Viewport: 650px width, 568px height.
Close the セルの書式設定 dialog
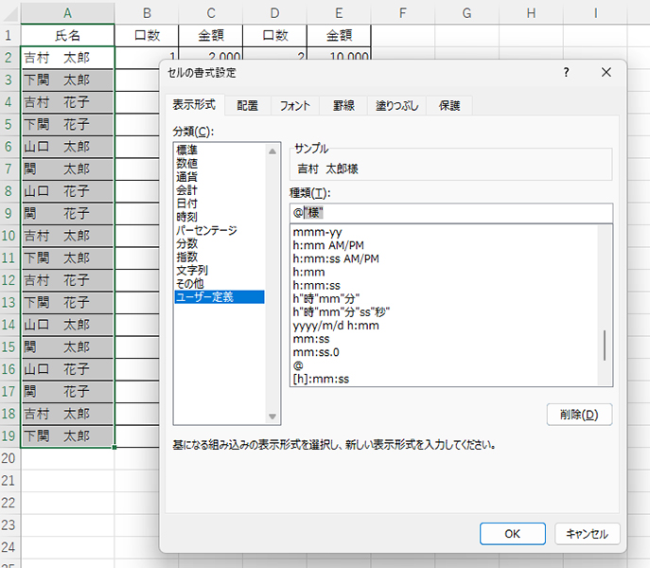click(606, 73)
